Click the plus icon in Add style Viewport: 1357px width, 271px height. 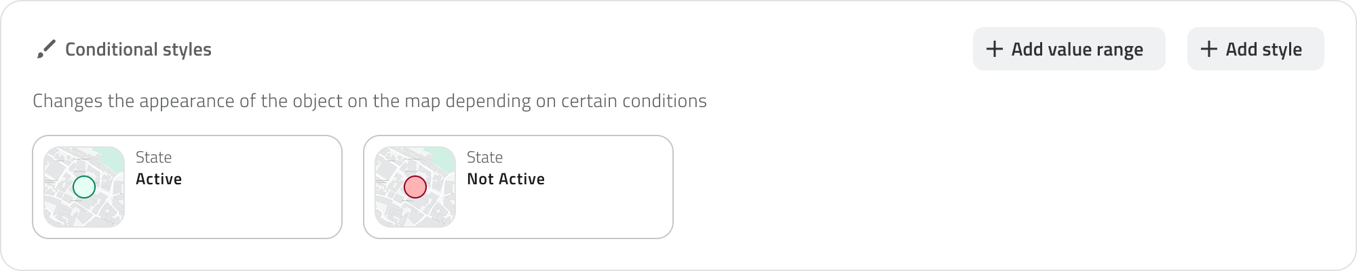(1208, 49)
